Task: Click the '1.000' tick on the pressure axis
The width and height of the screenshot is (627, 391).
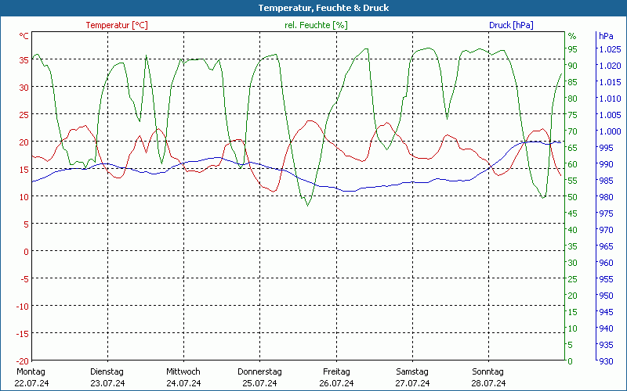Action: [610, 131]
